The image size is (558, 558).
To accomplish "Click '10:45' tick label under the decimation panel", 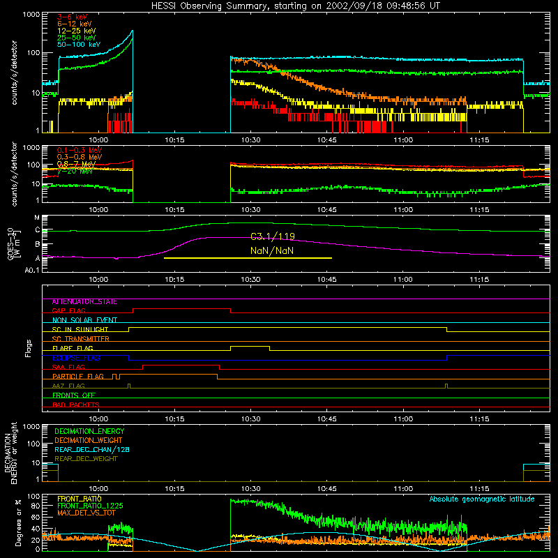I will (326, 489).
